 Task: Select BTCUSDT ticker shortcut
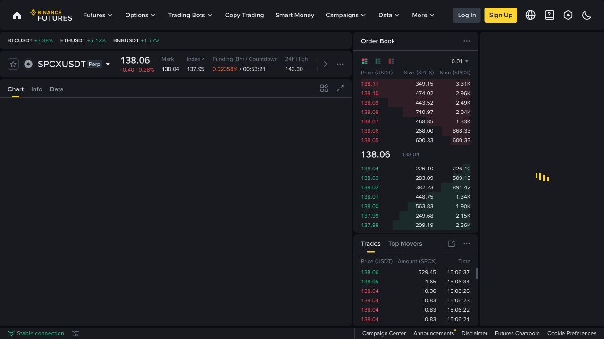click(30, 40)
